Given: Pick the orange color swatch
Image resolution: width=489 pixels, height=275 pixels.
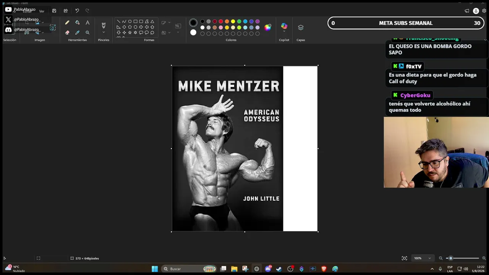Looking at the screenshot, I should pyautogui.click(x=227, y=21).
